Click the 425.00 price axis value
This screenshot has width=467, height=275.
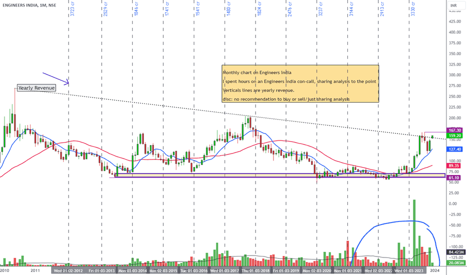pos(455,21)
